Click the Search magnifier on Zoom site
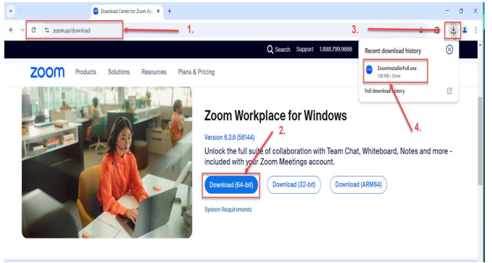The width and height of the screenshot is (492, 263). [270, 50]
